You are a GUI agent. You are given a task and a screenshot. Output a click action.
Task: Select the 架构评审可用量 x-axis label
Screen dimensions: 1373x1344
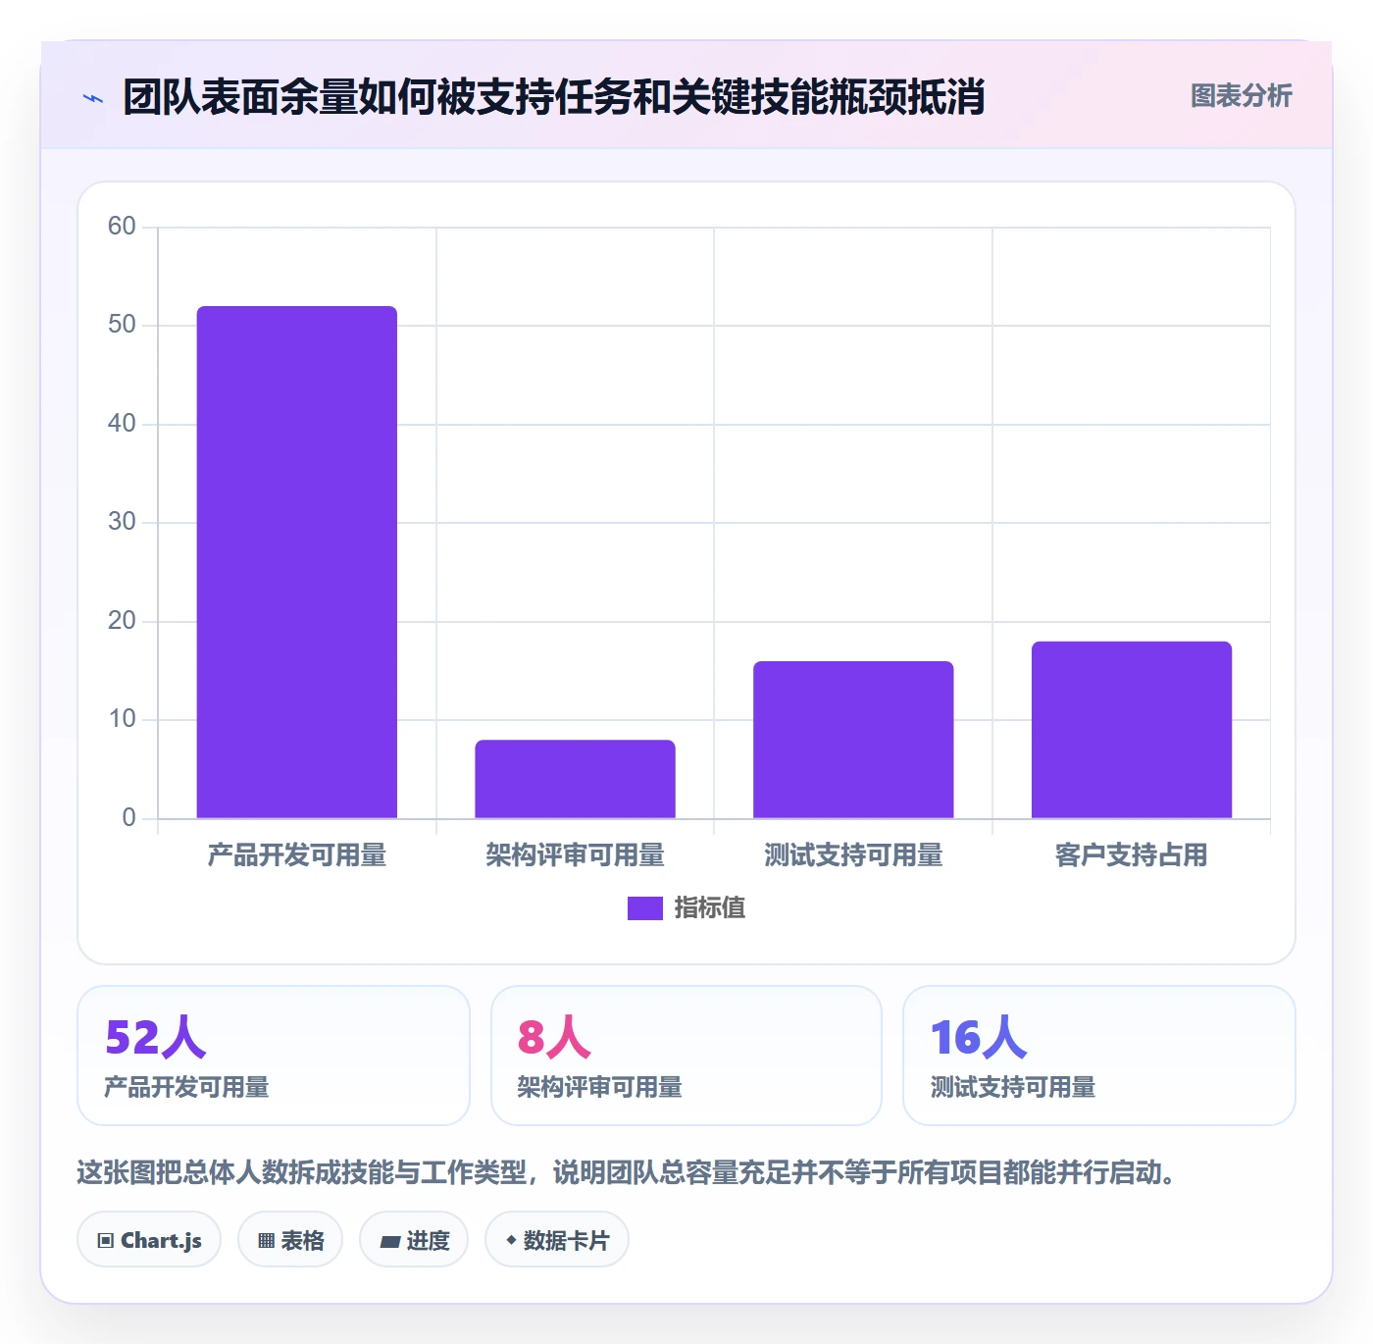click(576, 855)
